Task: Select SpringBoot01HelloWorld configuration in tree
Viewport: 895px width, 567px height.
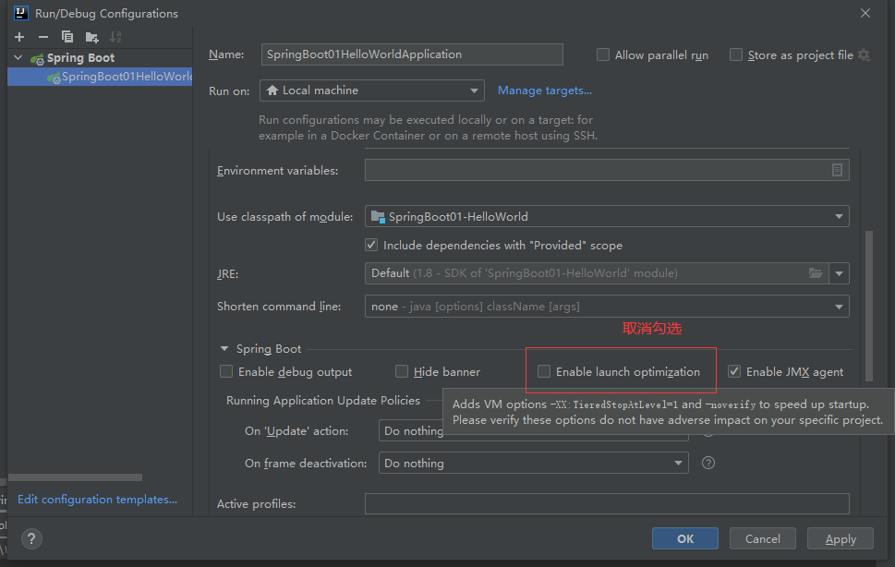Action: point(100,77)
